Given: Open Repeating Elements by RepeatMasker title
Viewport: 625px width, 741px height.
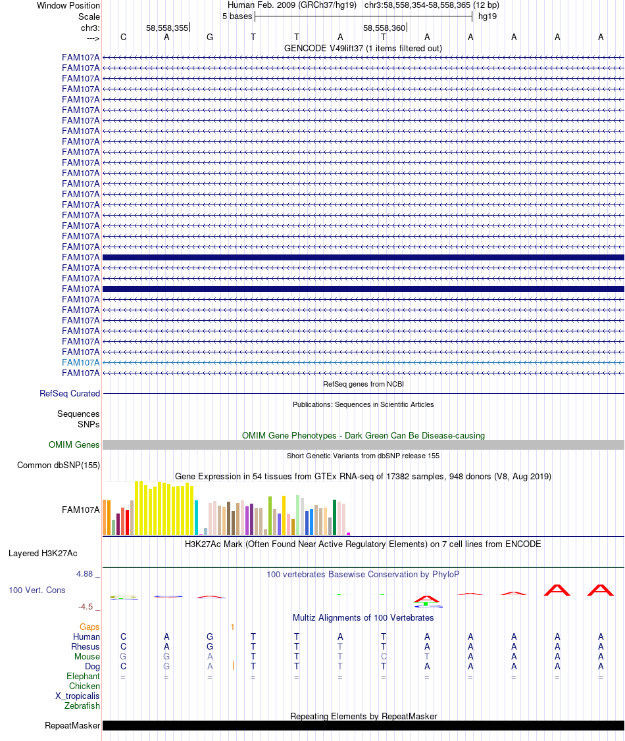Looking at the screenshot, I should (363, 716).
